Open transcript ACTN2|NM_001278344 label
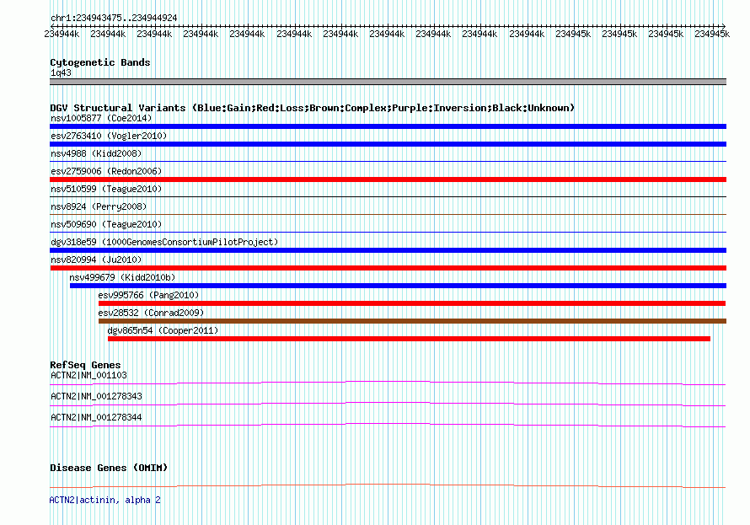 point(96,417)
